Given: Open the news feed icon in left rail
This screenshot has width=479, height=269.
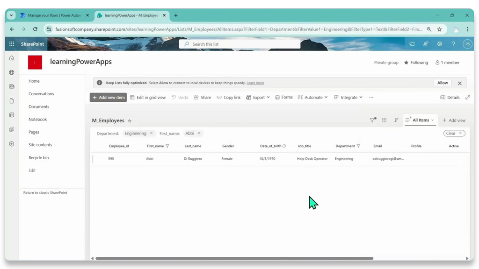Looking at the screenshot, I should pos(12,86).
